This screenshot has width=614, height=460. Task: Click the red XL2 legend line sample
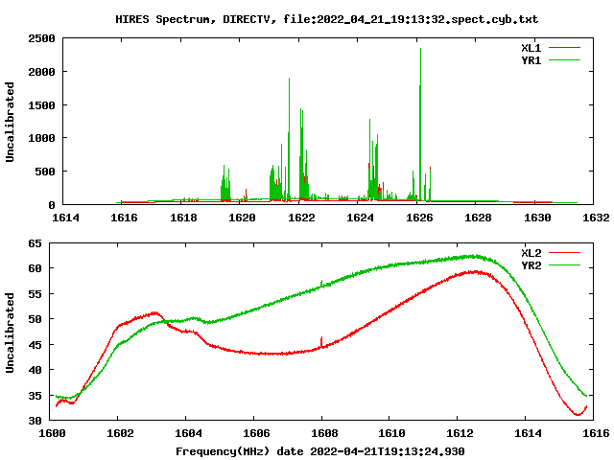point(564,253)
